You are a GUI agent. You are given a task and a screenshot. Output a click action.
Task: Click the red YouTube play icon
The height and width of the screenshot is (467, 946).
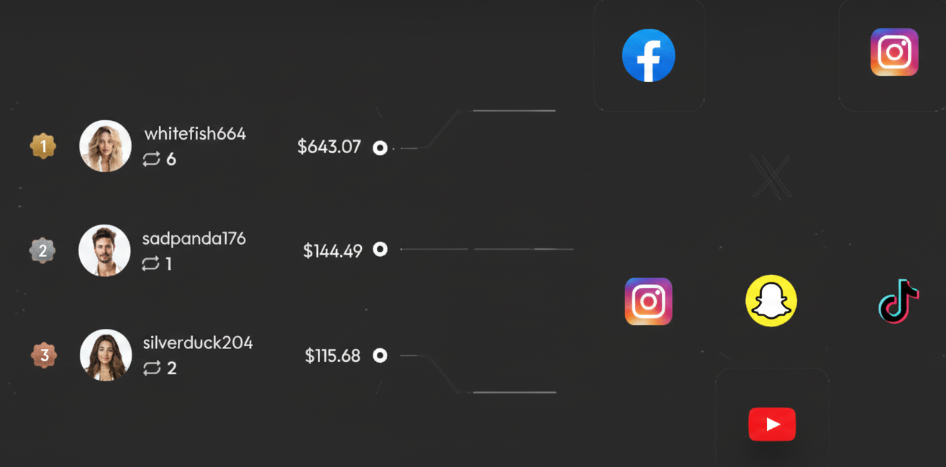pyautogui.click(x=772, y=424)
